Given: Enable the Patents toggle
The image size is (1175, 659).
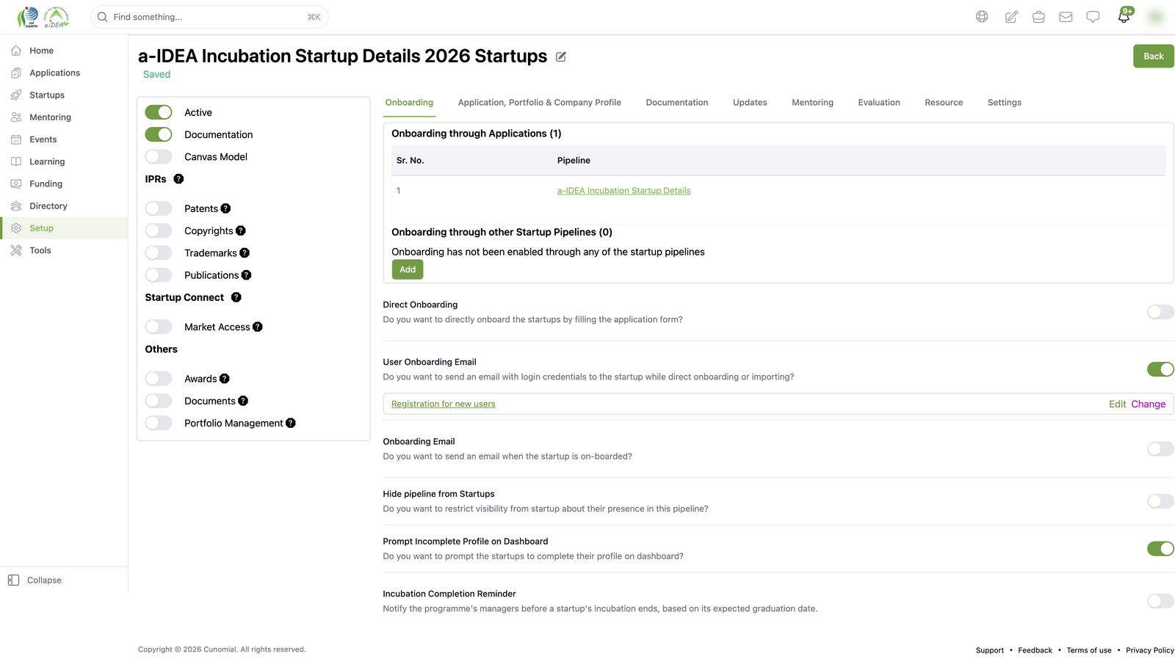Looking at the screenshot, I should click(158, 208).
